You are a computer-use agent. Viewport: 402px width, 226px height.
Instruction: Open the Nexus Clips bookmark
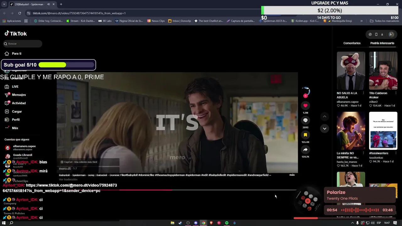155,21
